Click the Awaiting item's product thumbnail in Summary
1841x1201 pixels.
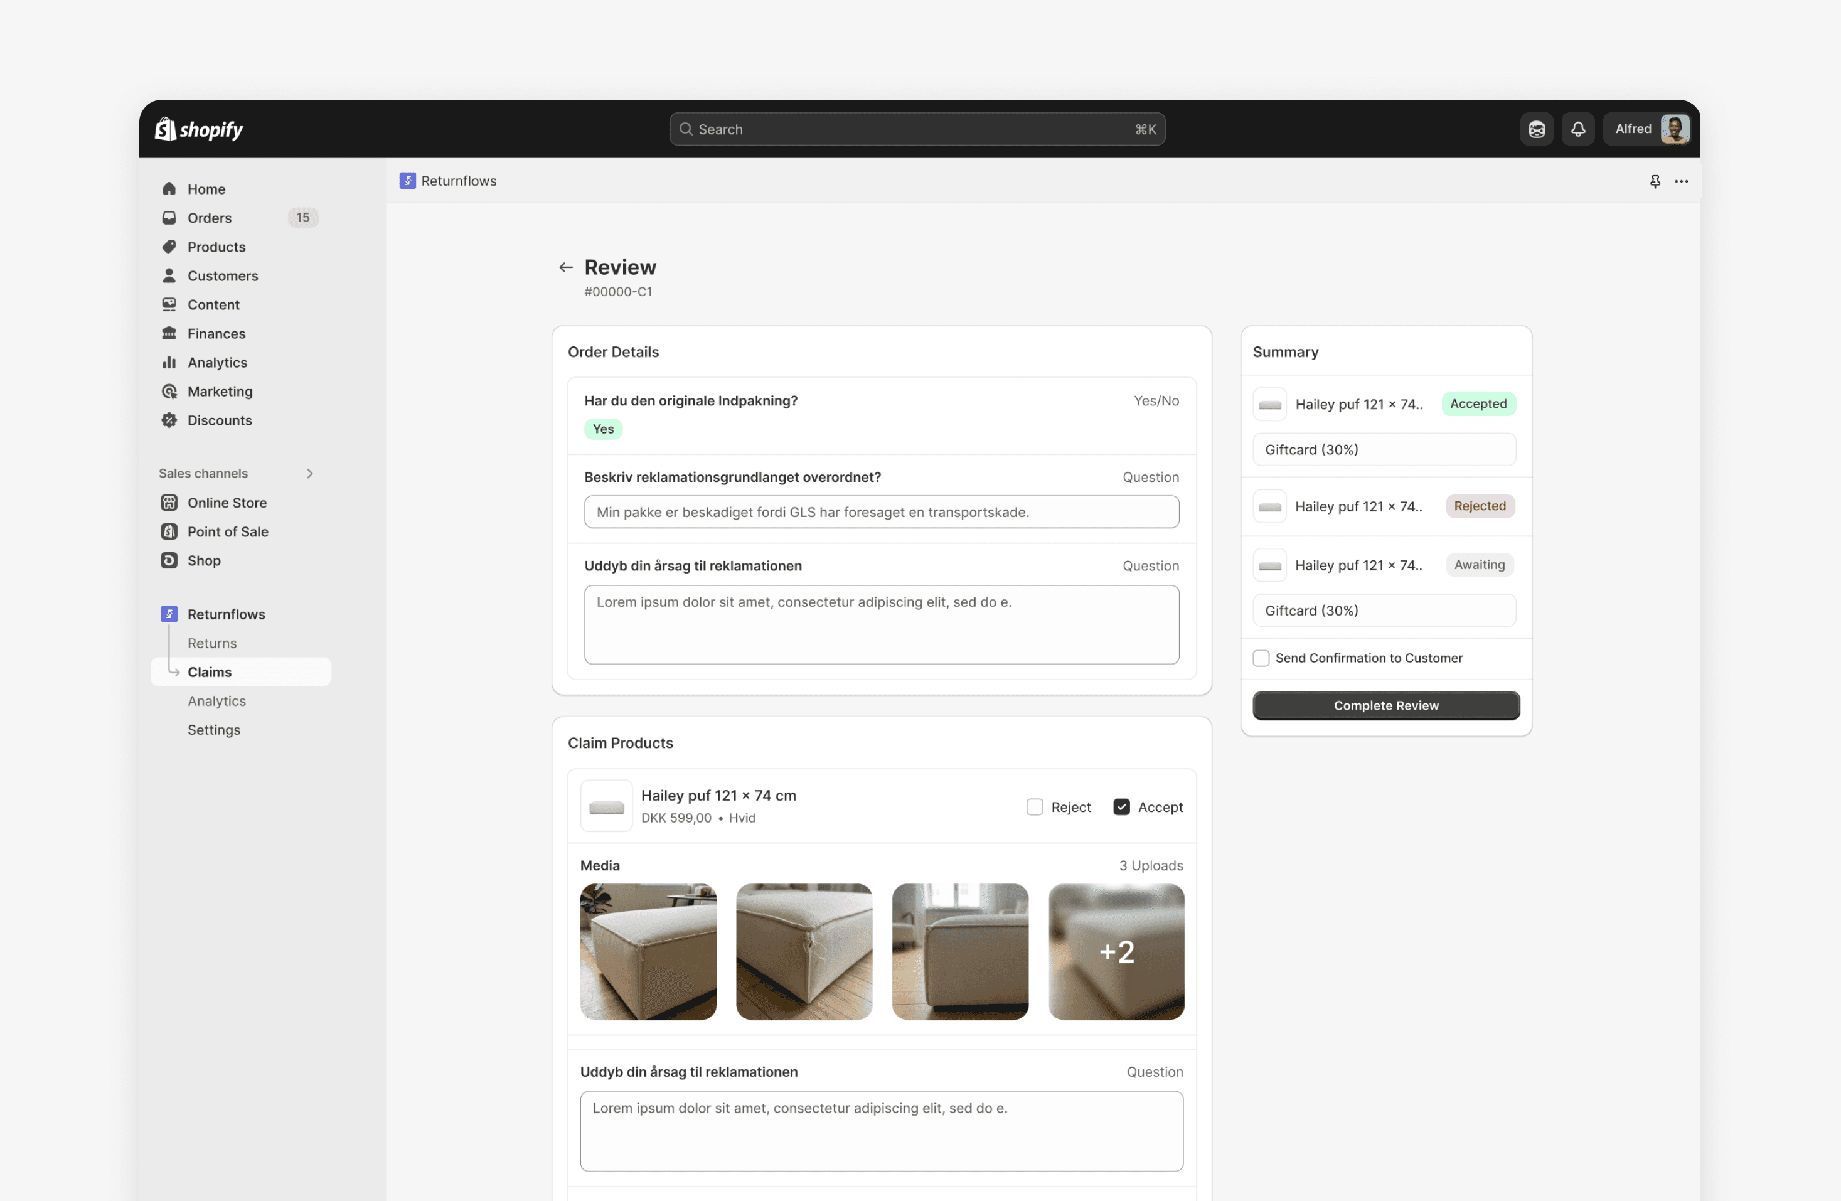1269,565
